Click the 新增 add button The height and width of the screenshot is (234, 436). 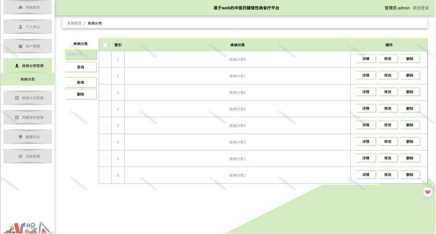point(81,82)
